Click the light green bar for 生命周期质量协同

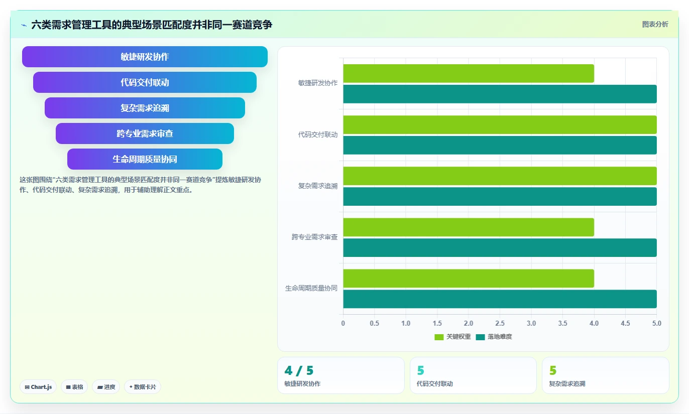click(x=469, y=279)
